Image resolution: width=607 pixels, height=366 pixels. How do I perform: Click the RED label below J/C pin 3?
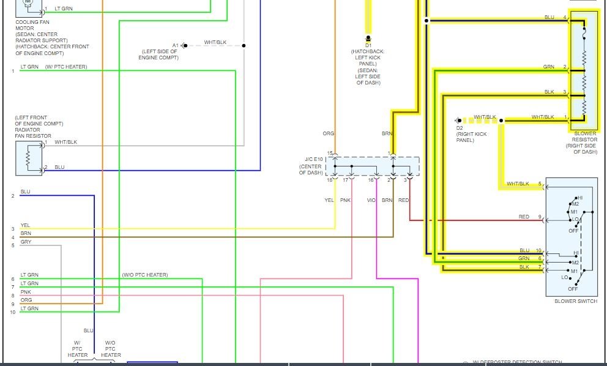point(403,200)
